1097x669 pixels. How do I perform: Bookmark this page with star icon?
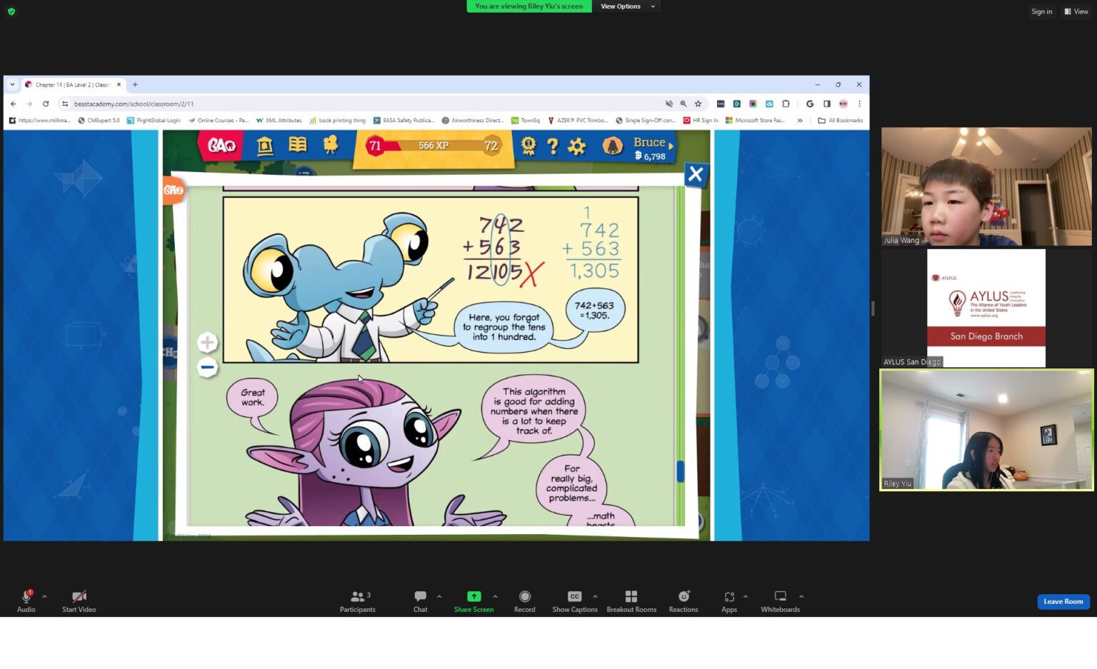[x=698, y=104]
